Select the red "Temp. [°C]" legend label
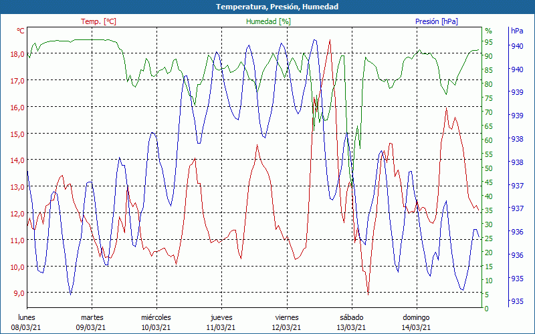 pos(98,21)
